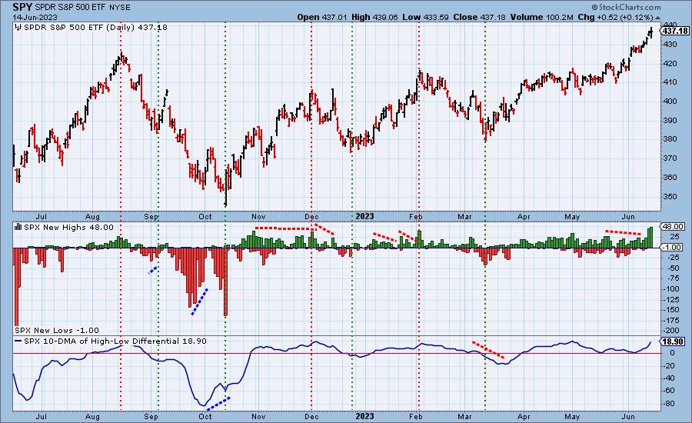Select the 'SPDR S&P 500 ETF' title text
692x423 pixels.
tap(69, 8)
